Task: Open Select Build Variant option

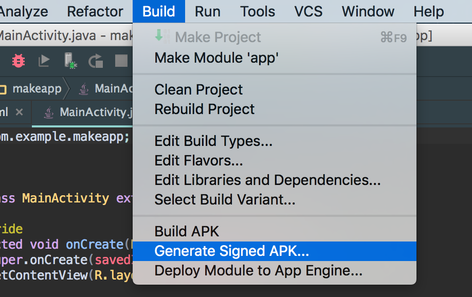Action: 225,199
